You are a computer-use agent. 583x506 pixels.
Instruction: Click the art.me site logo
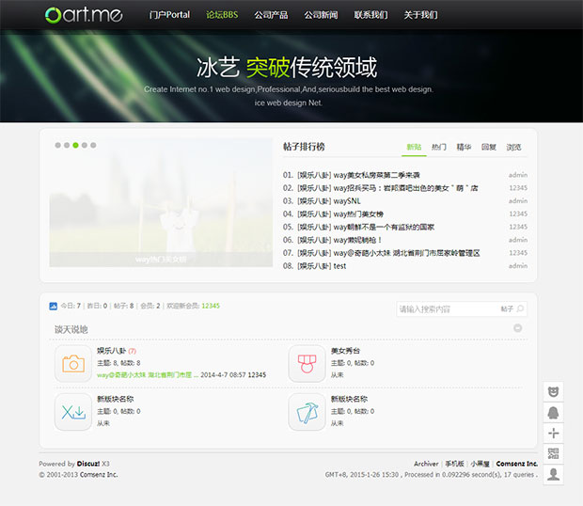[83, 14]
